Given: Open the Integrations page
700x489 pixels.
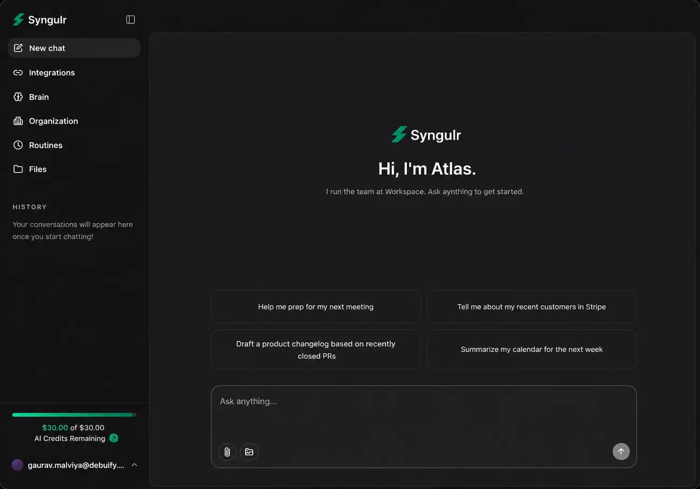Looking at the screenshot, I should coord(74,72).
